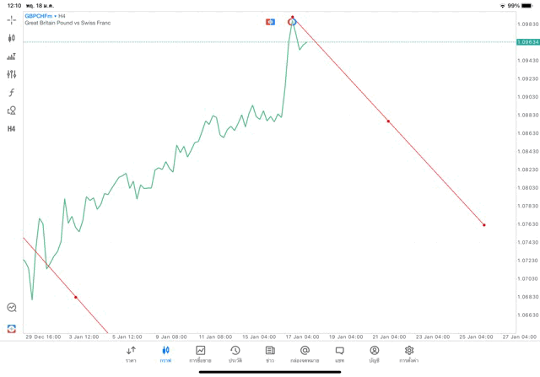540x377 pixels.
Task: Open the GBPCHFm symbol selector
Action: [x=40, y=16]
